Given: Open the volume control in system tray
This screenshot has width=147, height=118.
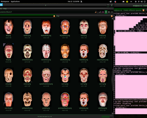Looking at the screenshot, I should pos(142,1).
